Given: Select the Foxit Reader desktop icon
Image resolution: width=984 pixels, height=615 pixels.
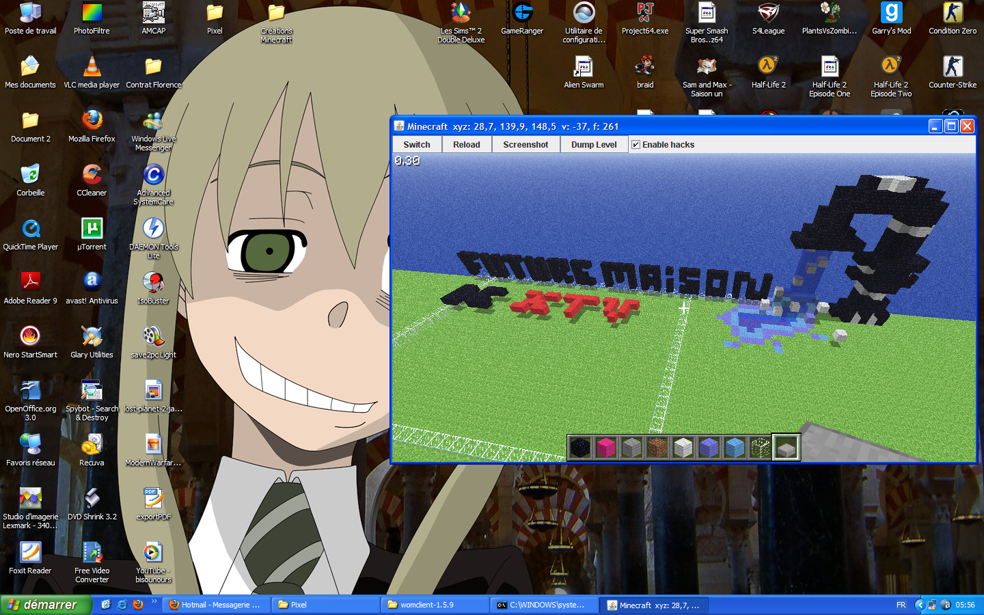Looking at the screenshot, I should click(30, 558).
